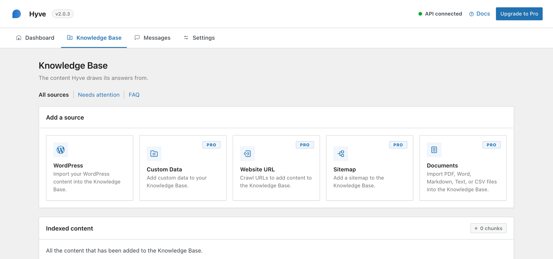Select the WordPress source card title
Screen dimensions: 553x259
(x=68, y=165)
